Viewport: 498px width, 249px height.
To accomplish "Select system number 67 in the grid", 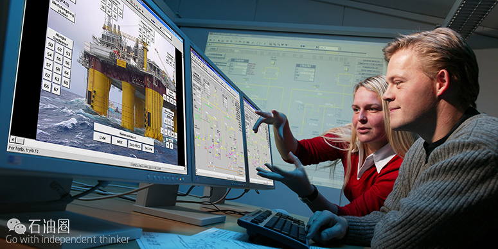I will 55,90.
